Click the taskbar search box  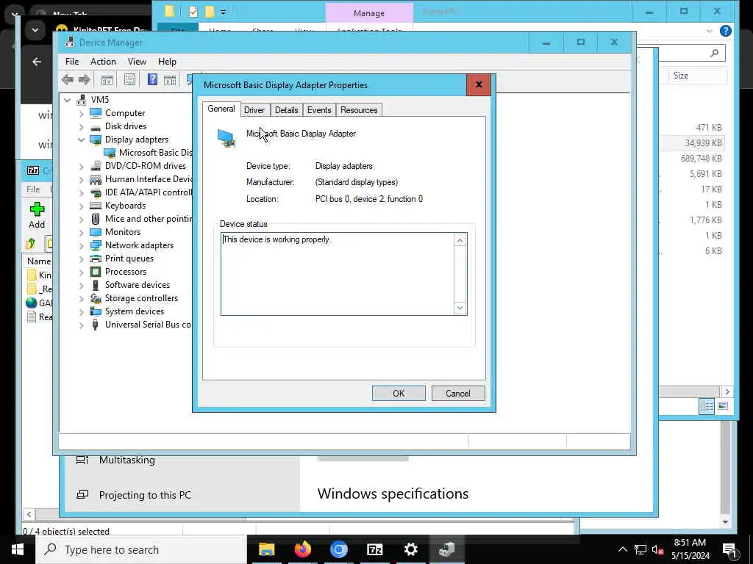coord(141,549)
